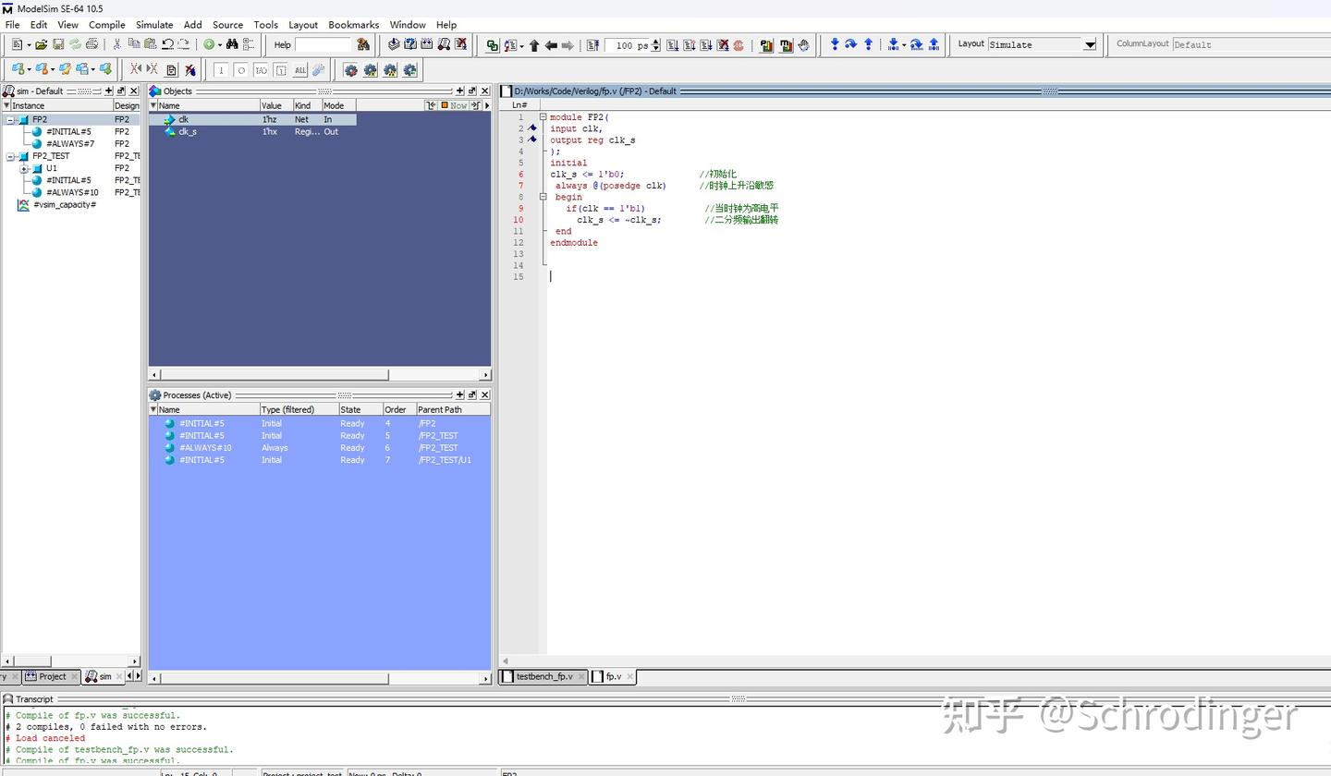Click the Step Over blue curved-arrow icon
The height and width of the screenshot is (776, 1331).
[851, 44]
